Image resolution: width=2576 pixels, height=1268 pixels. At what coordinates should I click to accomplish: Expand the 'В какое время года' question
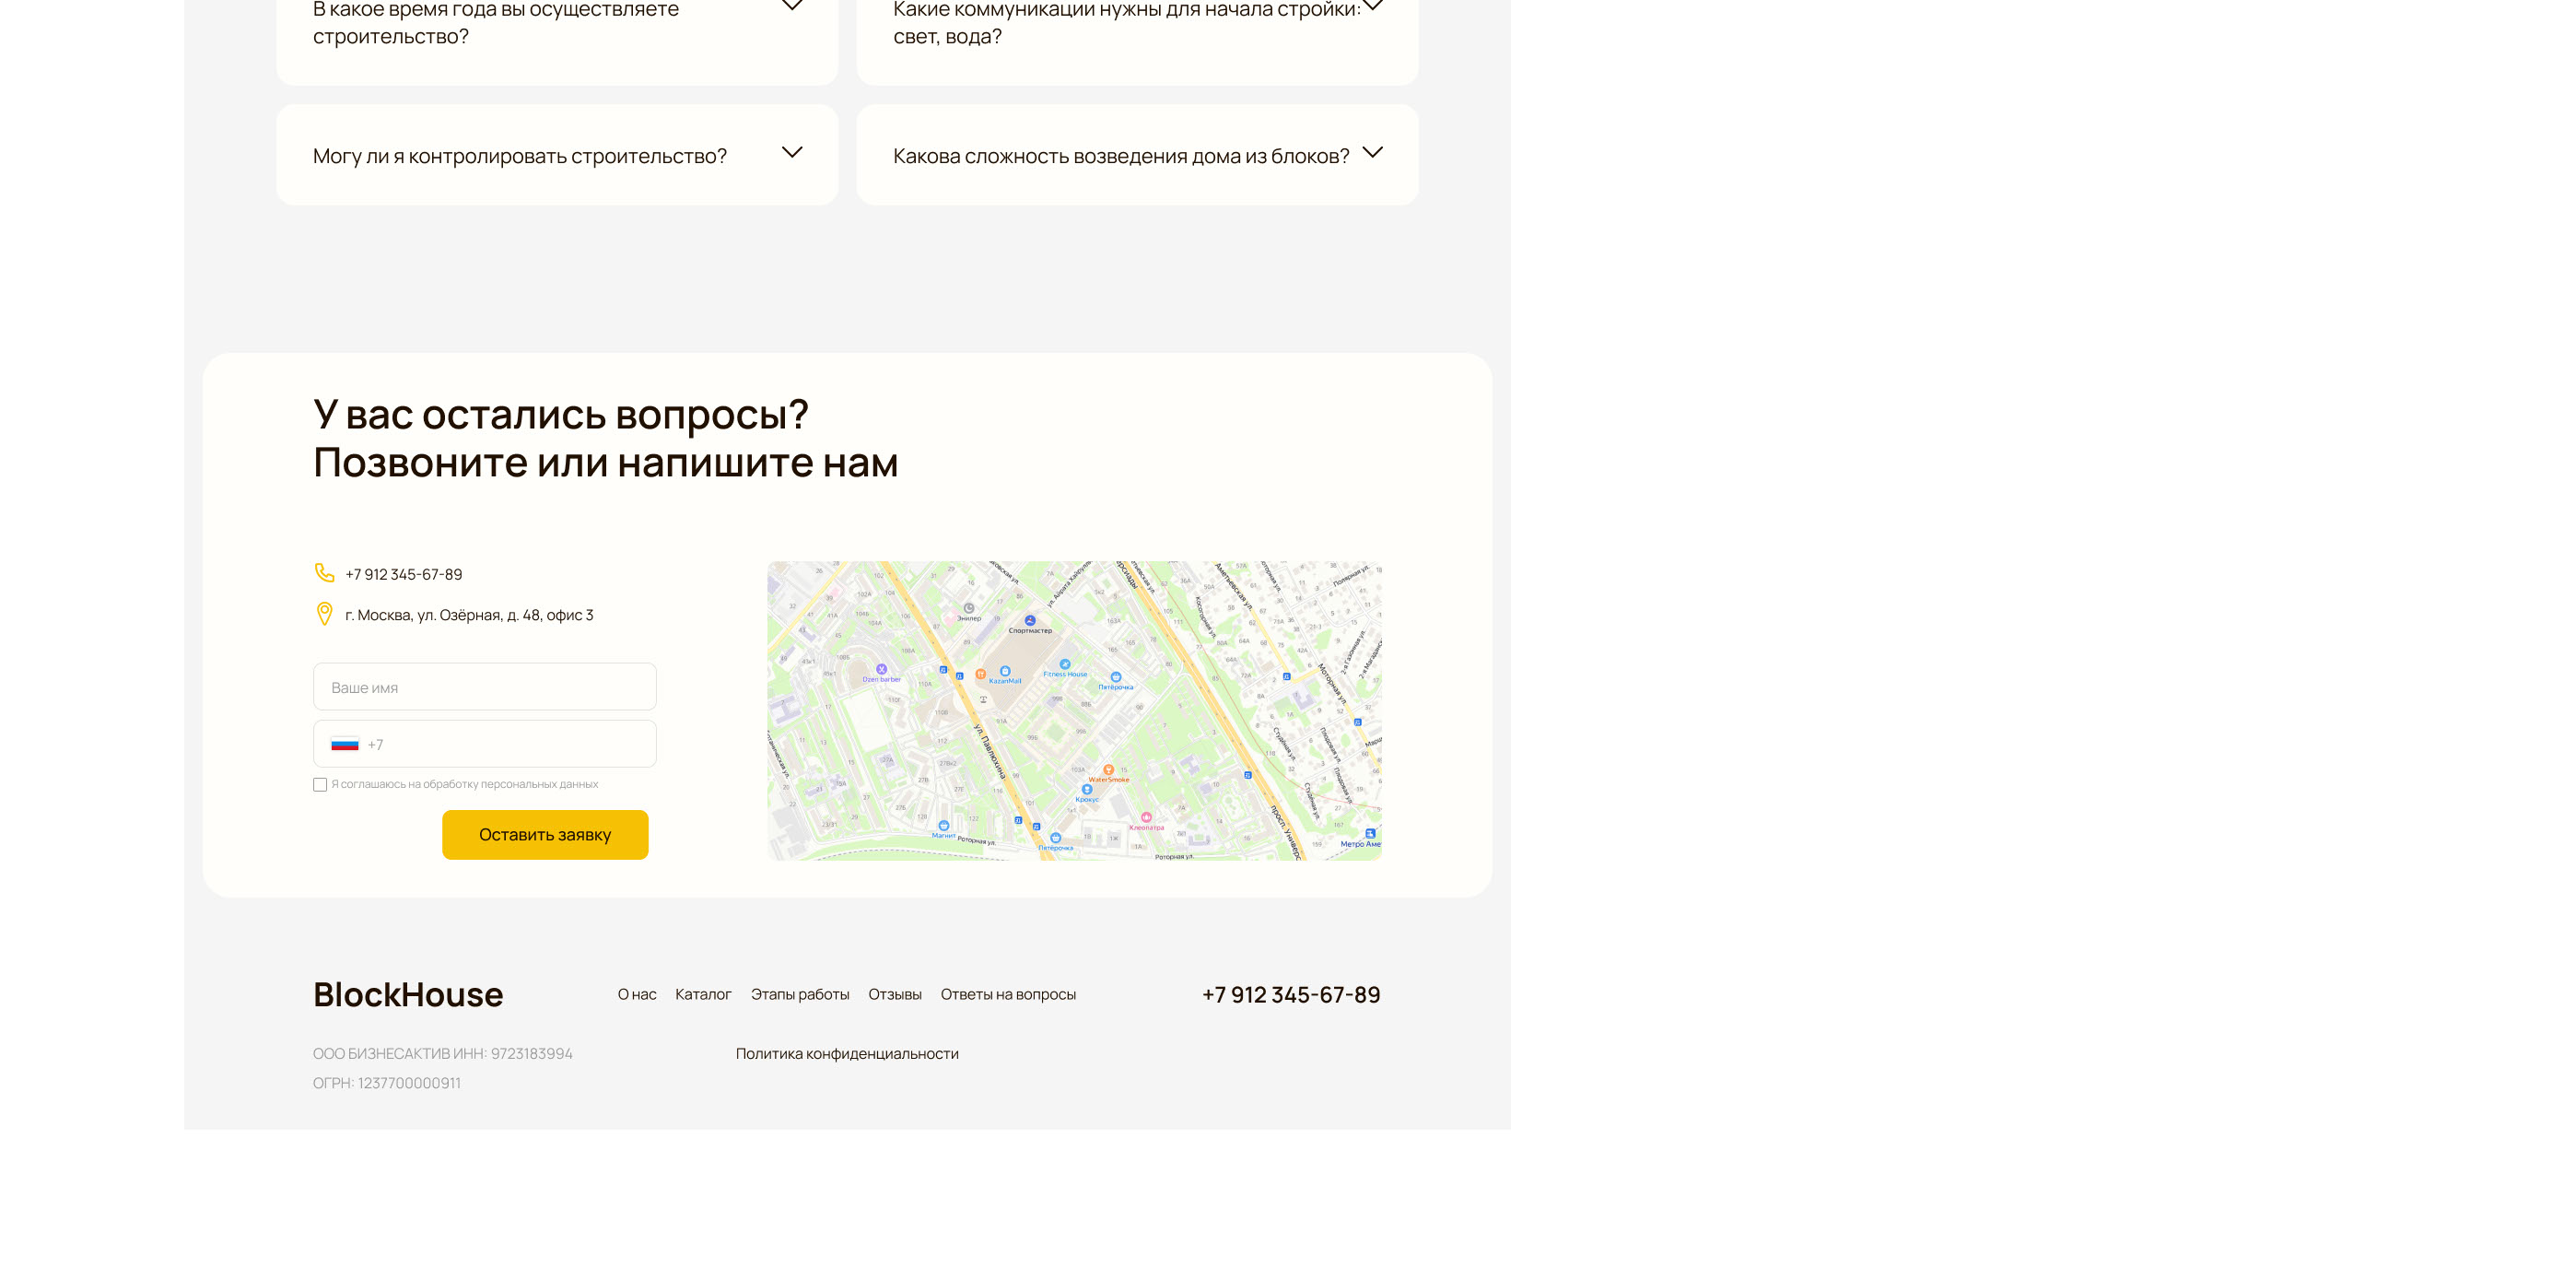pyautogui.click(x=791, y=6)
